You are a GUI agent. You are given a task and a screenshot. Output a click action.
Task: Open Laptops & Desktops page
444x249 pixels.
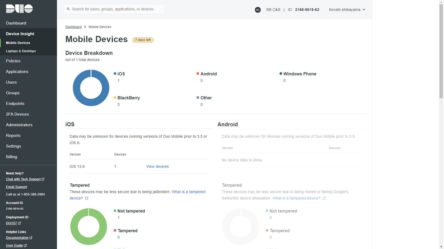tap(21, 51)
